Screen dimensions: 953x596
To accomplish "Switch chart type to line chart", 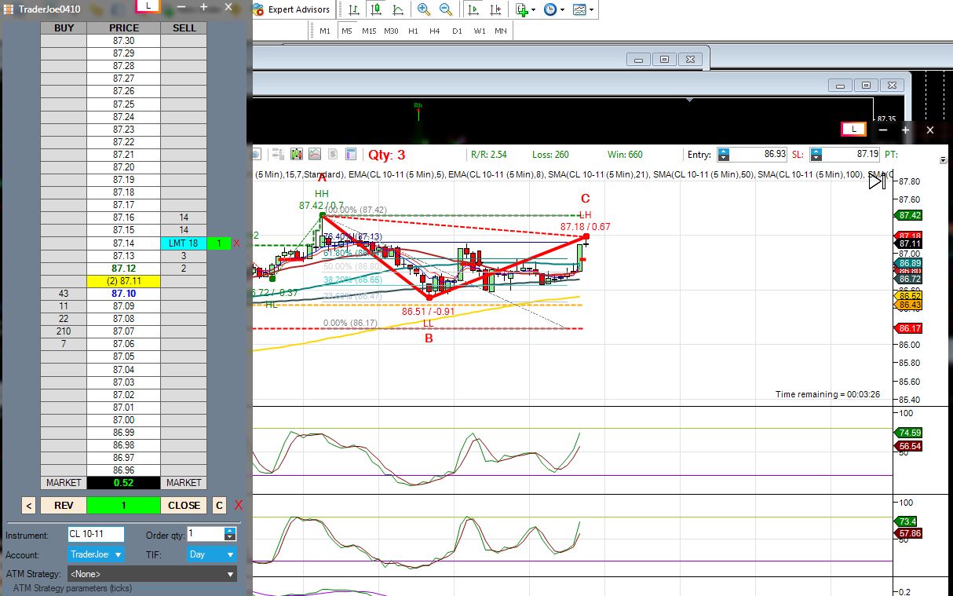I will (398, 9).
